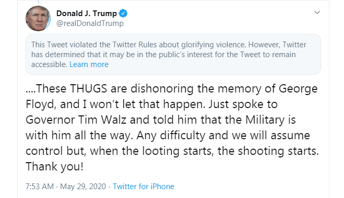
Task: Click the blue verified badge icon
Action: coord(123,14)
